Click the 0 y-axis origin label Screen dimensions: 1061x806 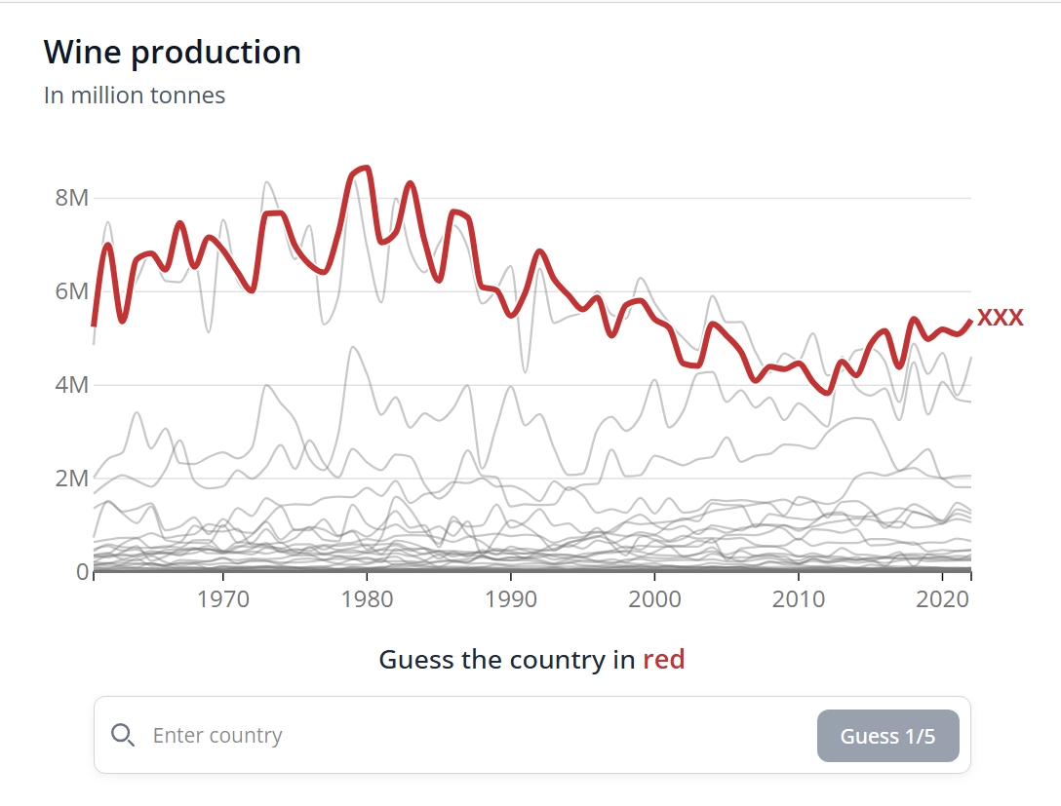point(82,571)
